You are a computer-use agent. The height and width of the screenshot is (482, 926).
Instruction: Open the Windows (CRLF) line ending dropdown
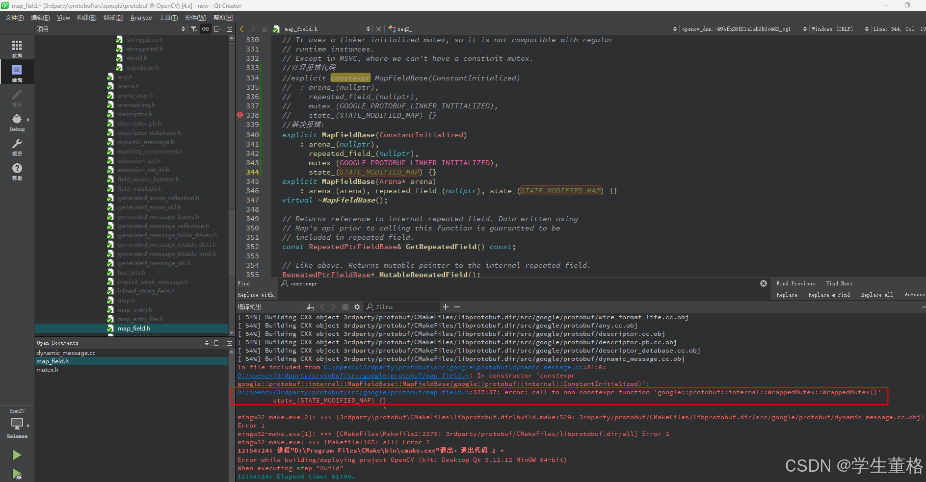[x=840, y=29]
